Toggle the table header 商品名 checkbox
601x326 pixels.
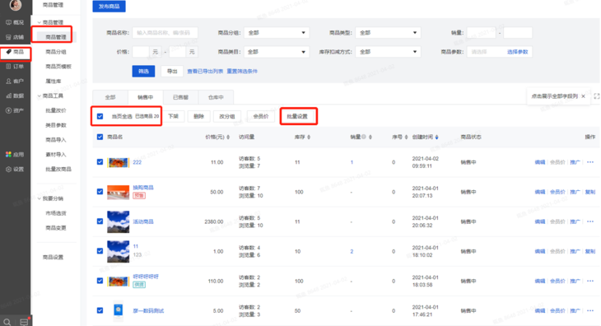click(100, 137)
